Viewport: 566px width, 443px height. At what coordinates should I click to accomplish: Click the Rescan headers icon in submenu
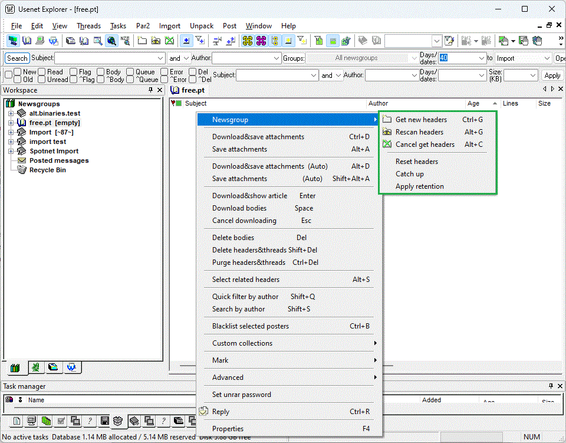tap(387, 132)
